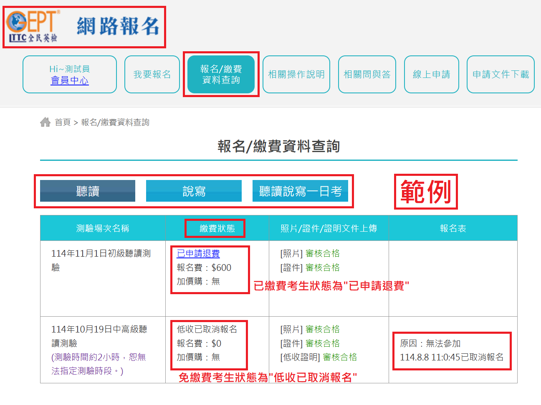Open the 我要報名 registration menu
Screen dimensions: 541x405
click(x=152, y=74)
